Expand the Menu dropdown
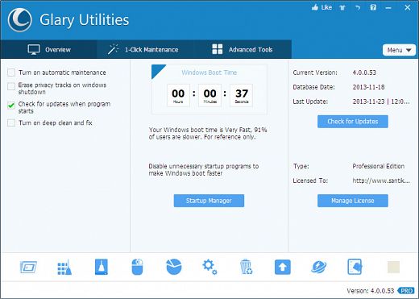Screen dimensions: 419x299 pos(399,50)
